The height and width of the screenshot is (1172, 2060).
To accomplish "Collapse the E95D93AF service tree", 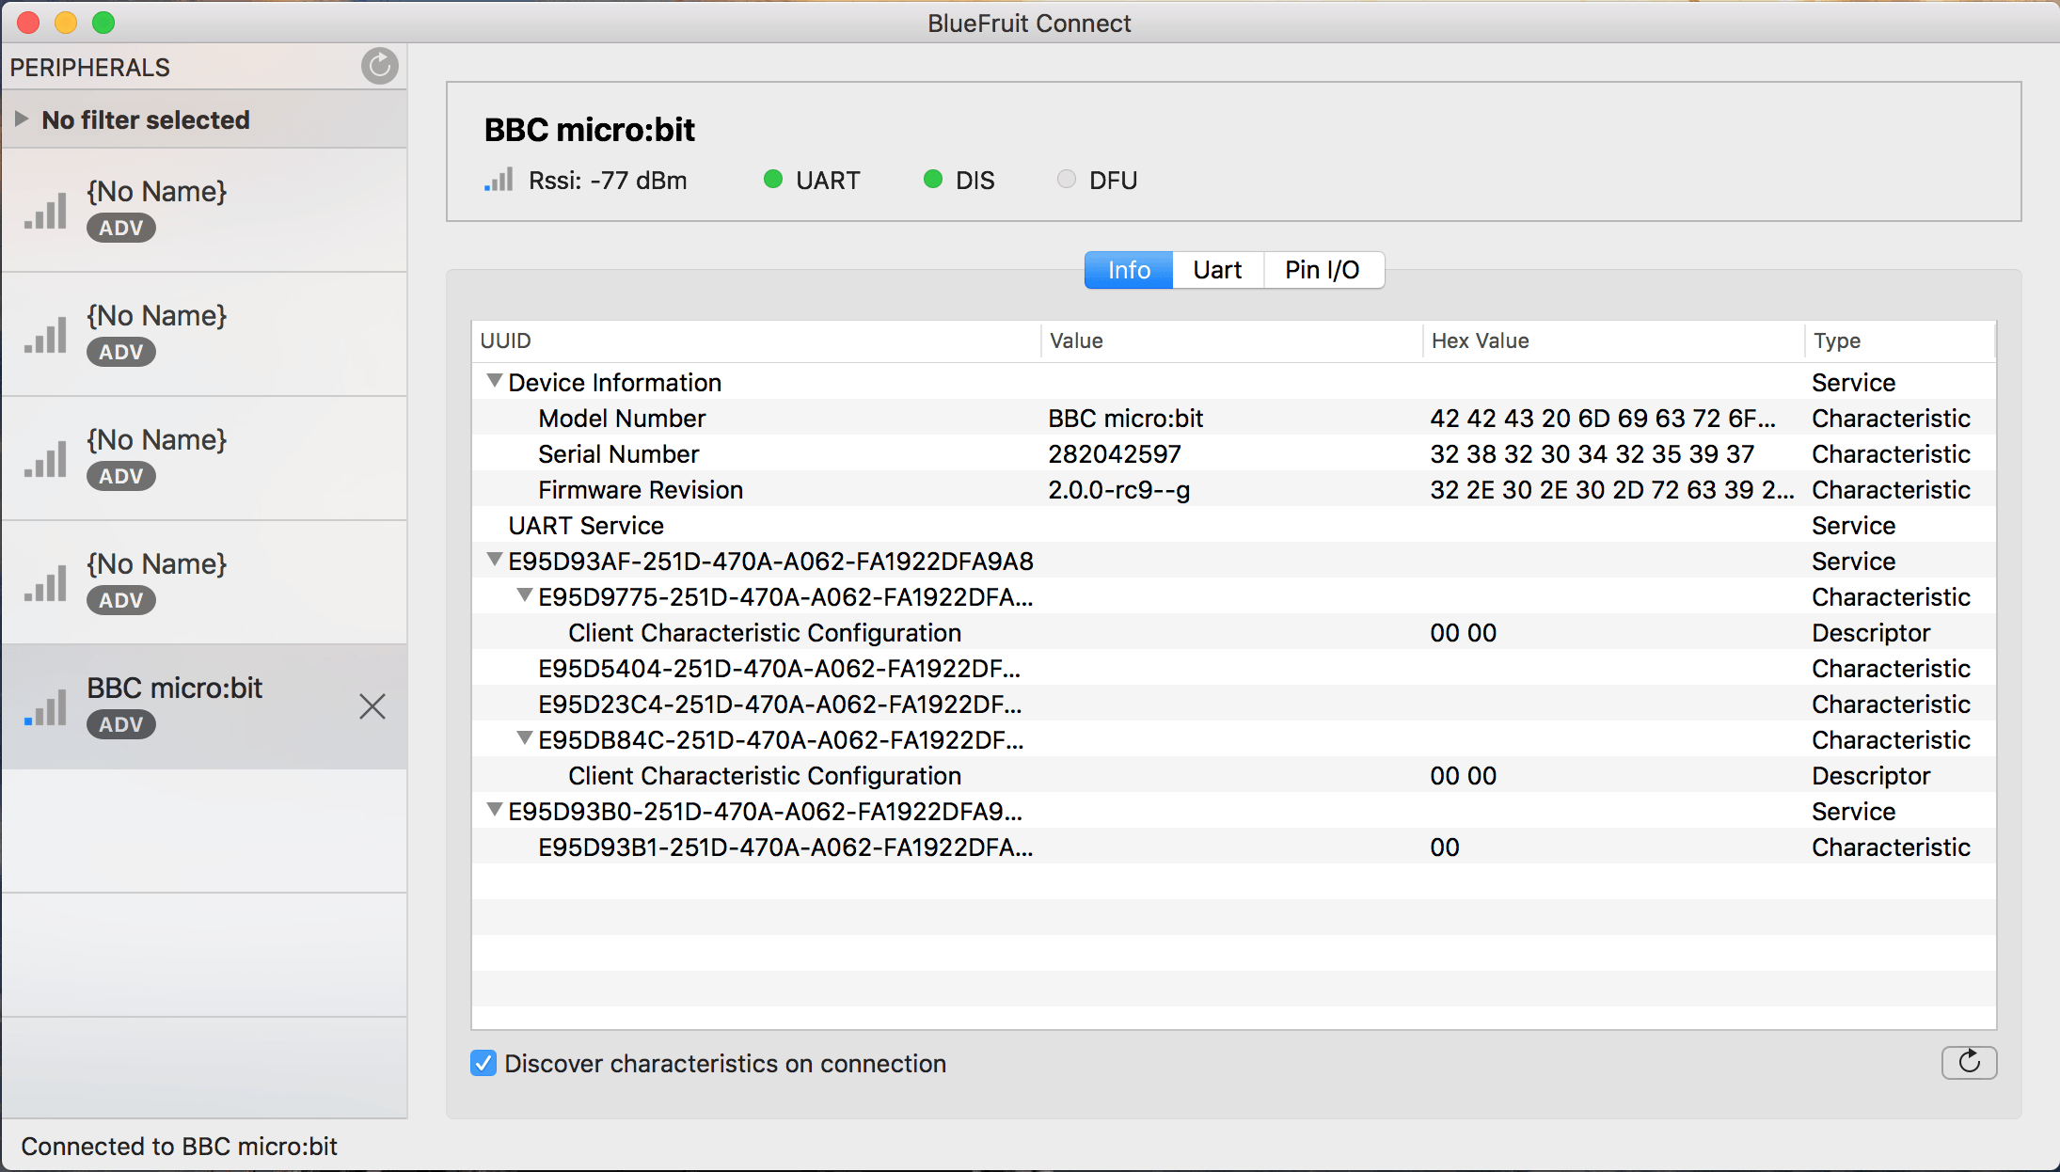I will click(494, 561).
